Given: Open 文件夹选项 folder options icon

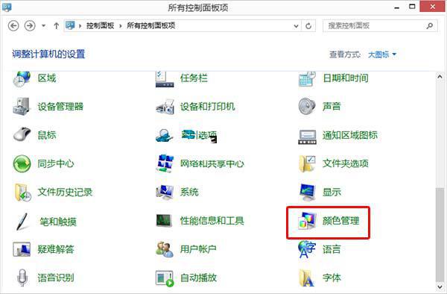Looking at the screenshot, I should click(307, 163).
